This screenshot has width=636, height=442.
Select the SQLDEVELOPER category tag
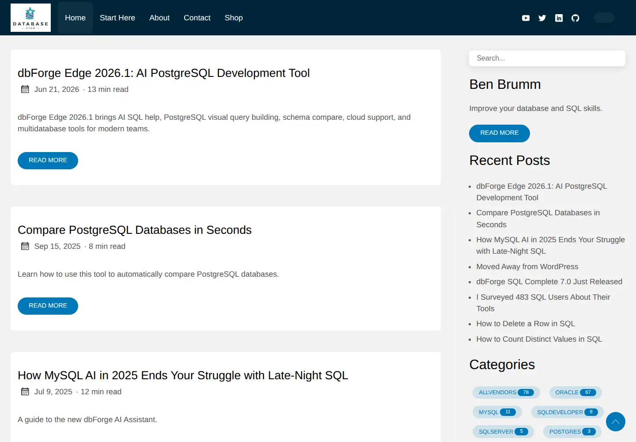click(568, 412)
